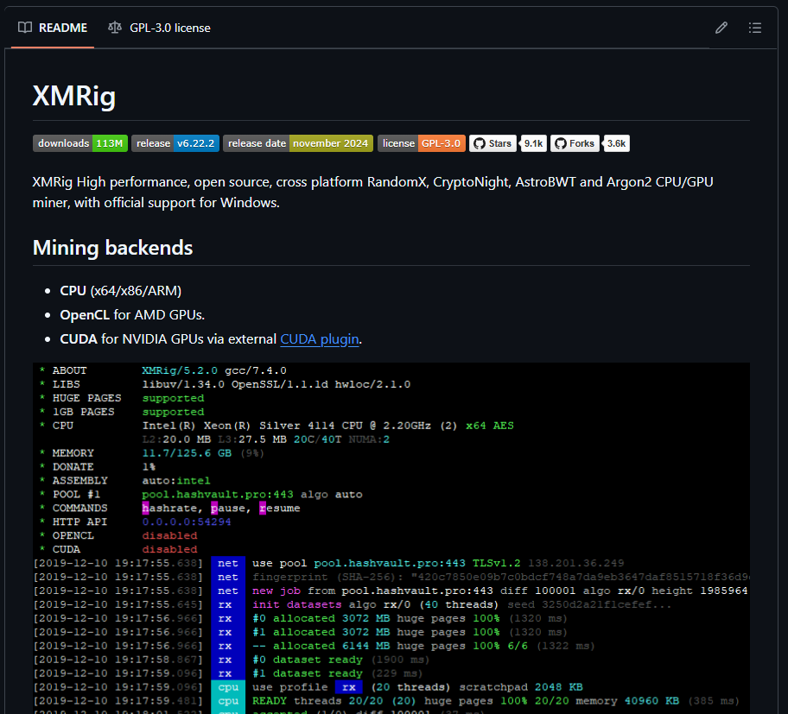Click the 'CPU (x64/x86/ARM)' list item

point(121,291)
